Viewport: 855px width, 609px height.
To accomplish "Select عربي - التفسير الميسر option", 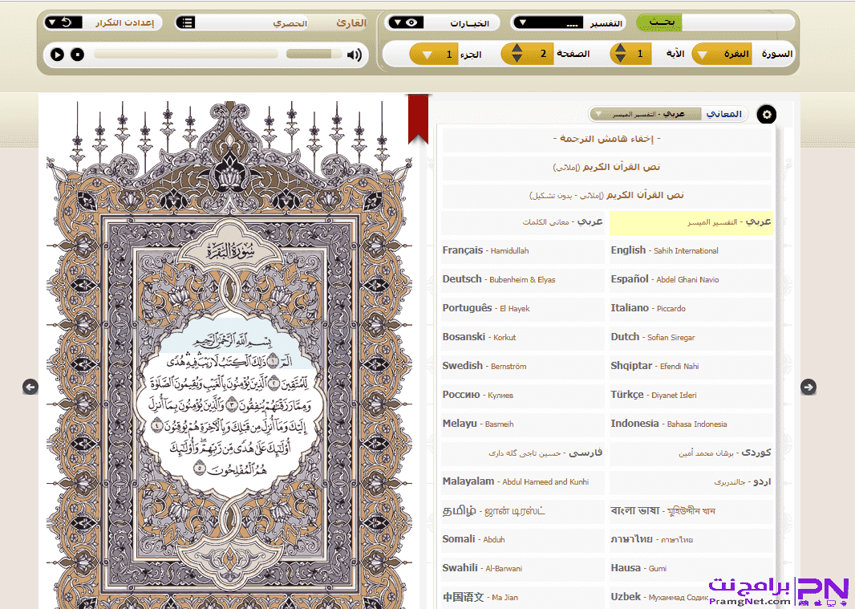I will click(x=691, y=222).
